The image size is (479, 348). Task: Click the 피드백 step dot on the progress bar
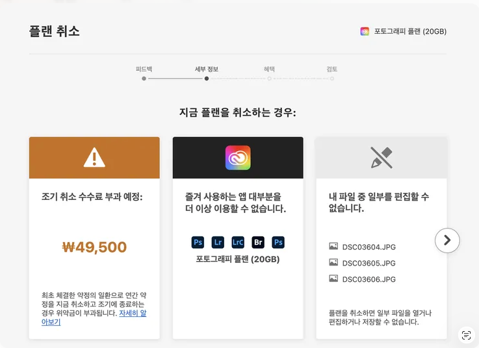(x=144, y=79)
